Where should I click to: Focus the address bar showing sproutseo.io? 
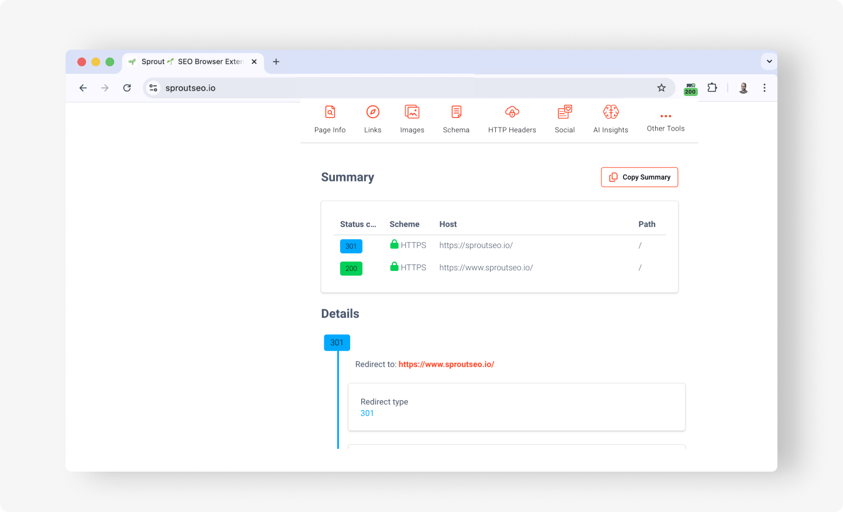click(x=409, y=88)
